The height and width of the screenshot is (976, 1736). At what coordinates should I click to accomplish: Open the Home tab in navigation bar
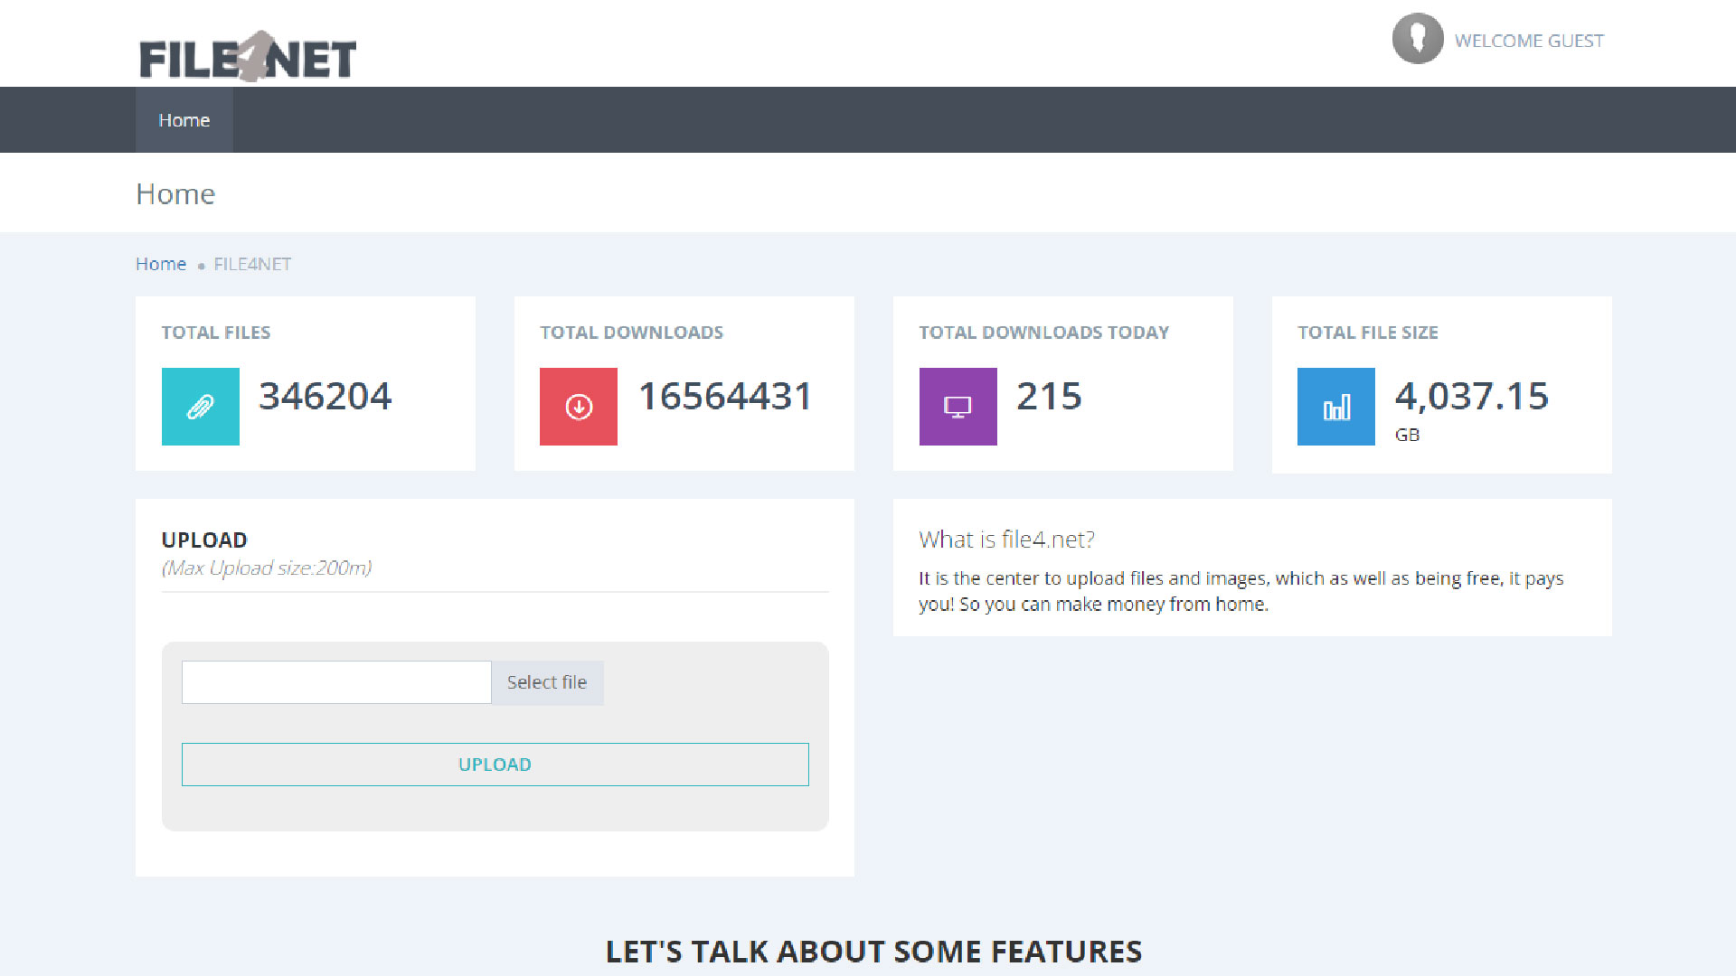[x=184, y=120]
